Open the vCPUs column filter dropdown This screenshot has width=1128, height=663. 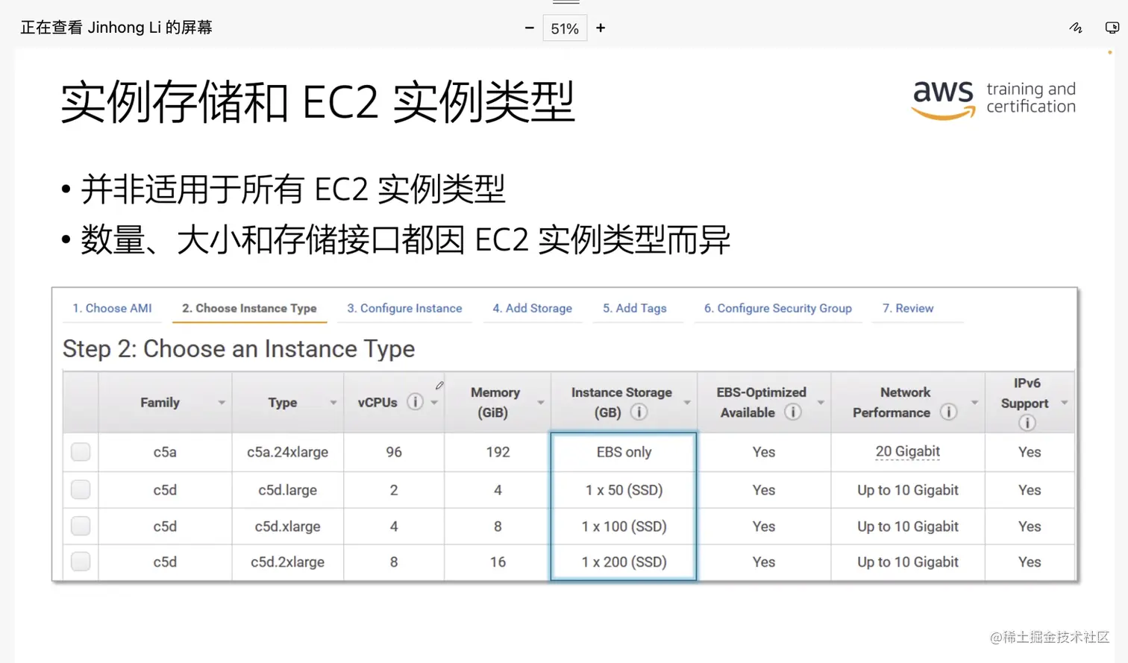coord(434,403)
